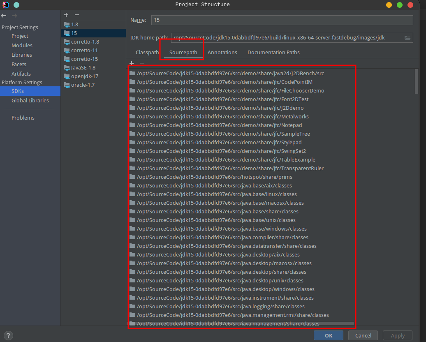Click folder icon for java.desktop/unix/classes path
This screenshot has width=426, height=342.
pos(132,280)
